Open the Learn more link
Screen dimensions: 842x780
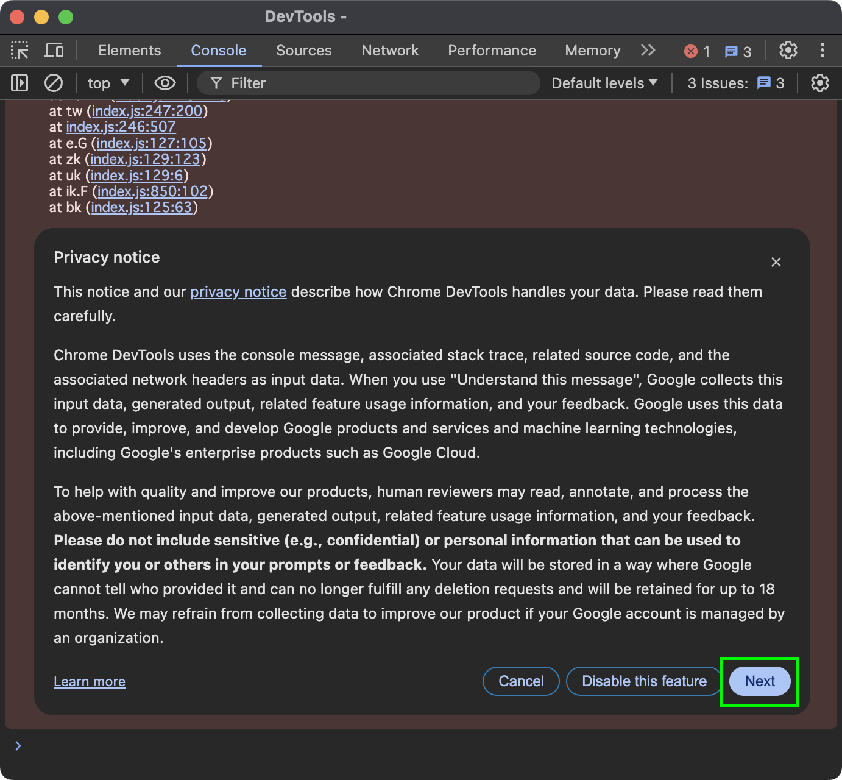pyautogui.click(x=90, y=681)
